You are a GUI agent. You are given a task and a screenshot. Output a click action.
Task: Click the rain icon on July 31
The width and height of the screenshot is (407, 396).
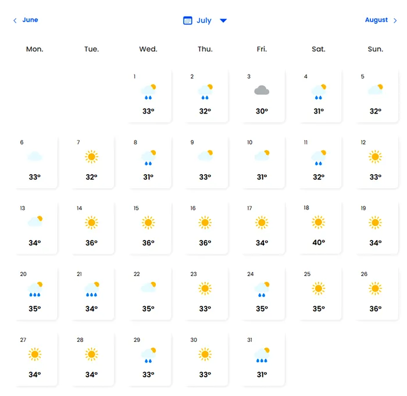tap(262, 355)
